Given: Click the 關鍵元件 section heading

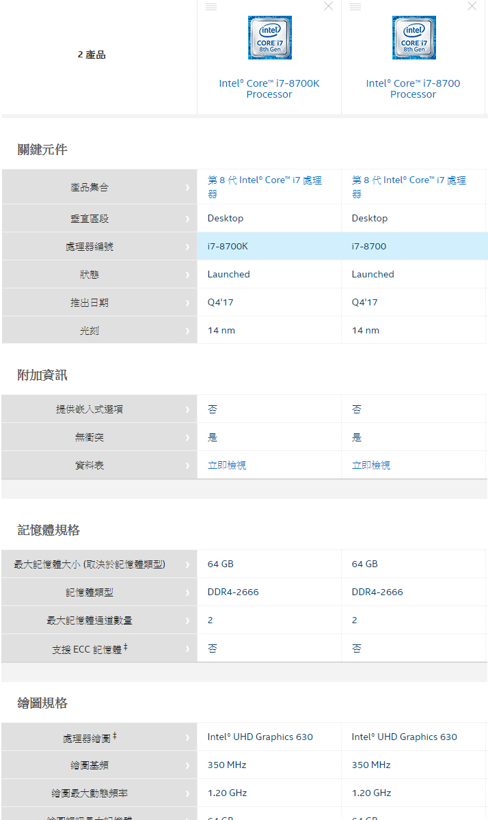Looking at the screenshot, I should click(42, 150).
